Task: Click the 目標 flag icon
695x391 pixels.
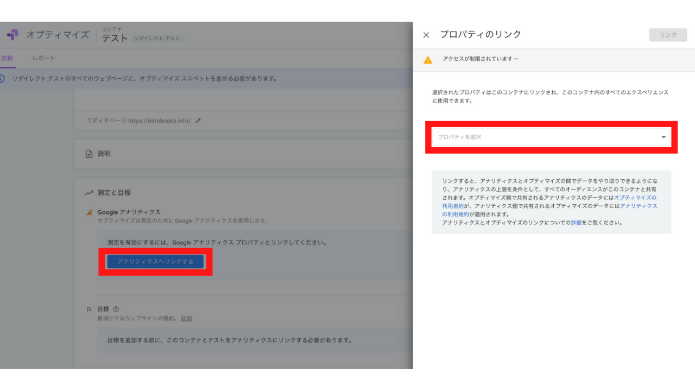Action: pos(89,309)
